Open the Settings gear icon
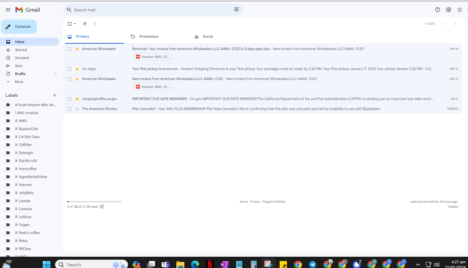468x268 pixels. click(449, 10)
